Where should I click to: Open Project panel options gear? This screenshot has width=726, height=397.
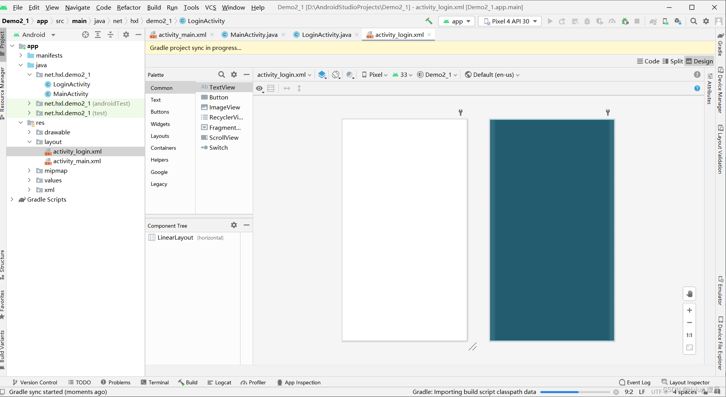pos(126,35)
